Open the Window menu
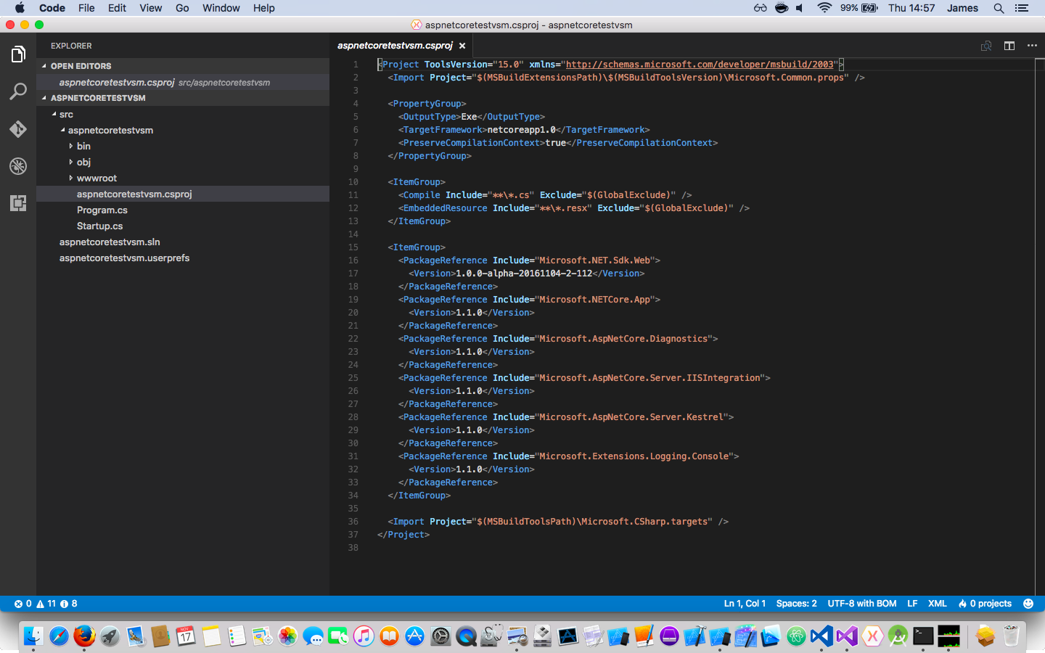The image size is (1045, 653). pyautogui.click(x=221, y=8)
